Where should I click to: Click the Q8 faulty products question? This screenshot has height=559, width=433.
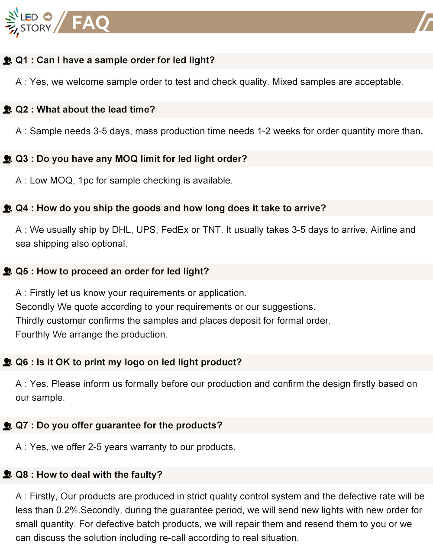click(x=216, y=475)
